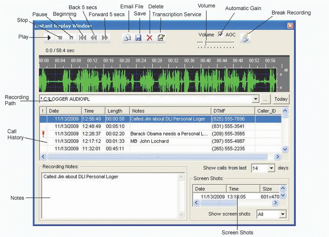This screenshot has height=237, width=329.
Task: Jump to beginning of recording
Action: tap(82, 38)
